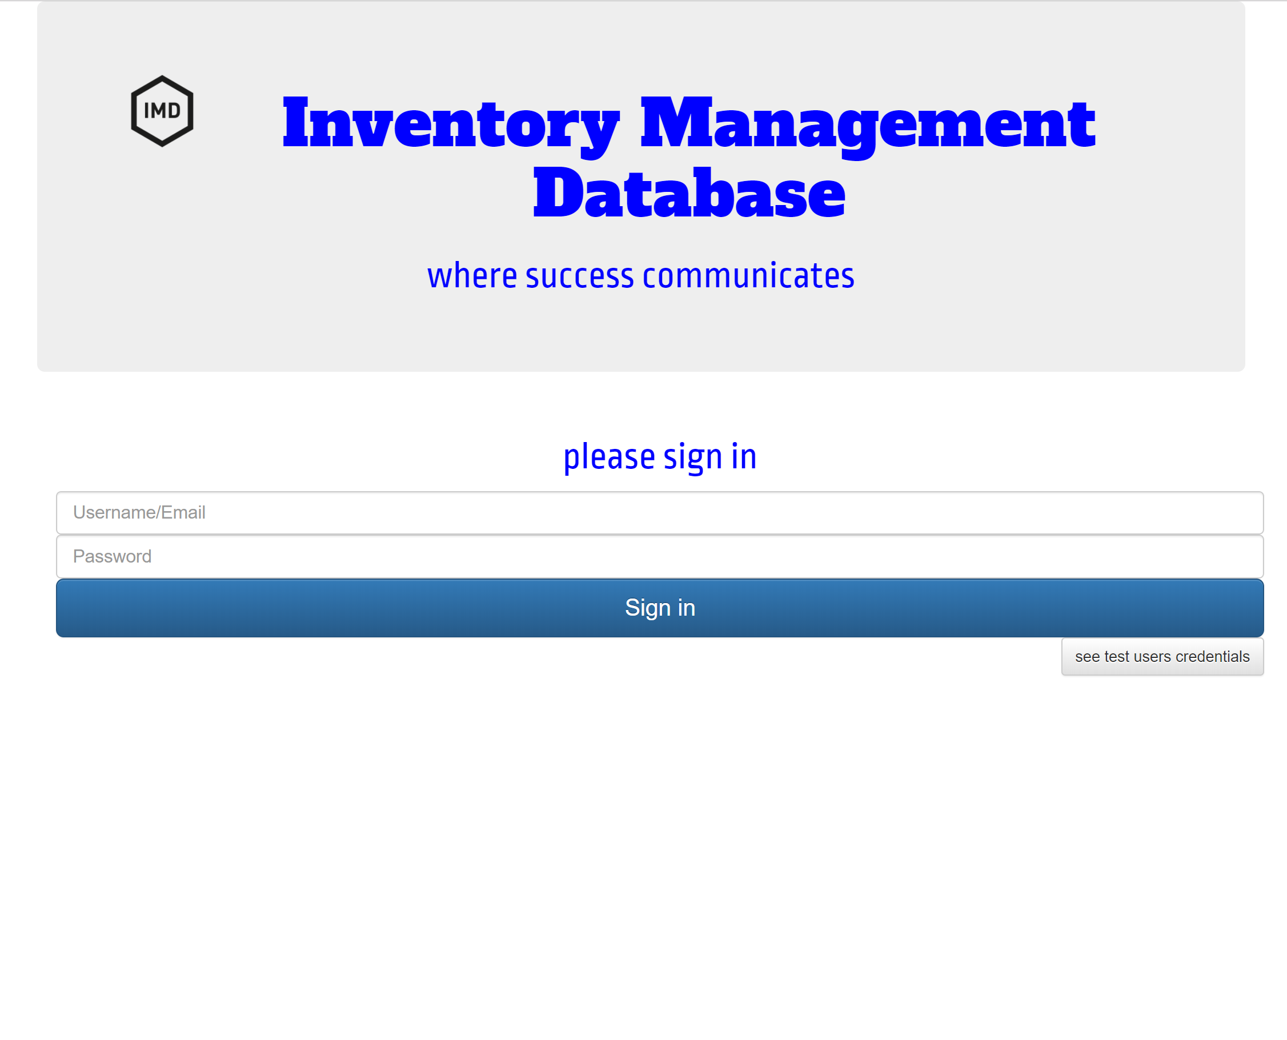Focus the Password input field
Image resolution: width=1287 pixels, height=1040 pixels.
[x=660, y=556]
